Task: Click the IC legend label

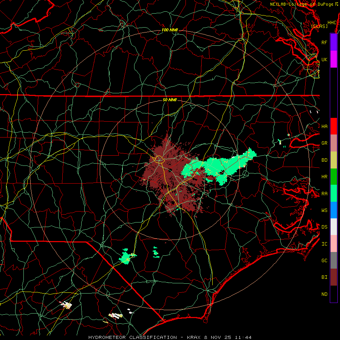Action: [x=324, y=244]
